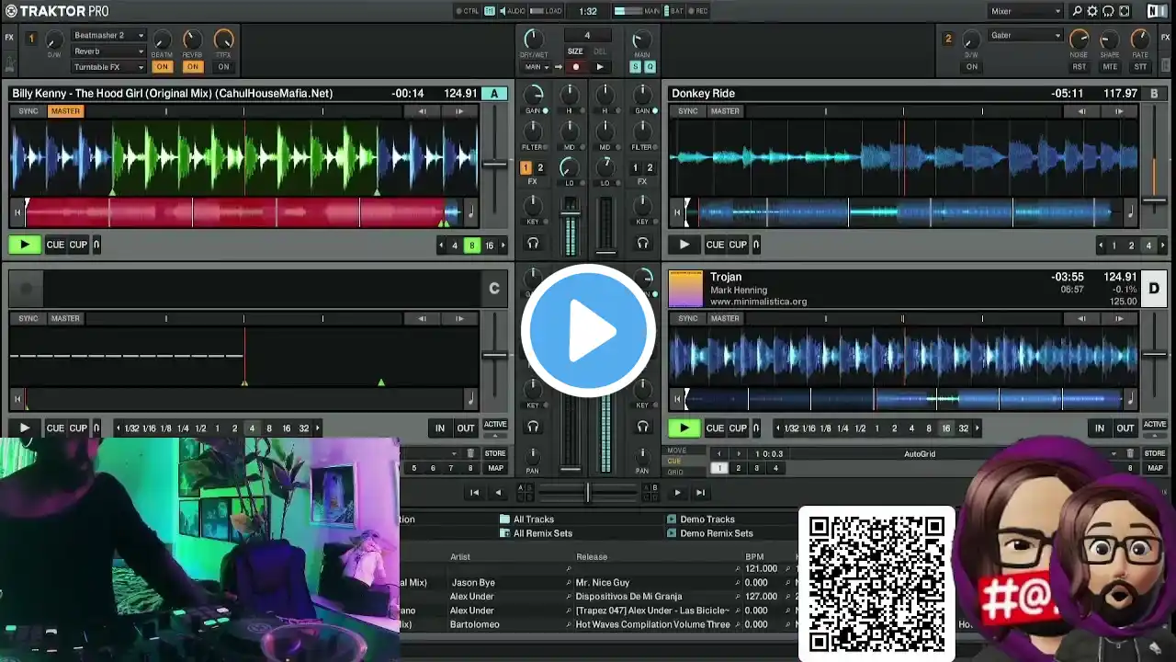Click the keylock note icon on Deck B

click(x=1130, y=212)
